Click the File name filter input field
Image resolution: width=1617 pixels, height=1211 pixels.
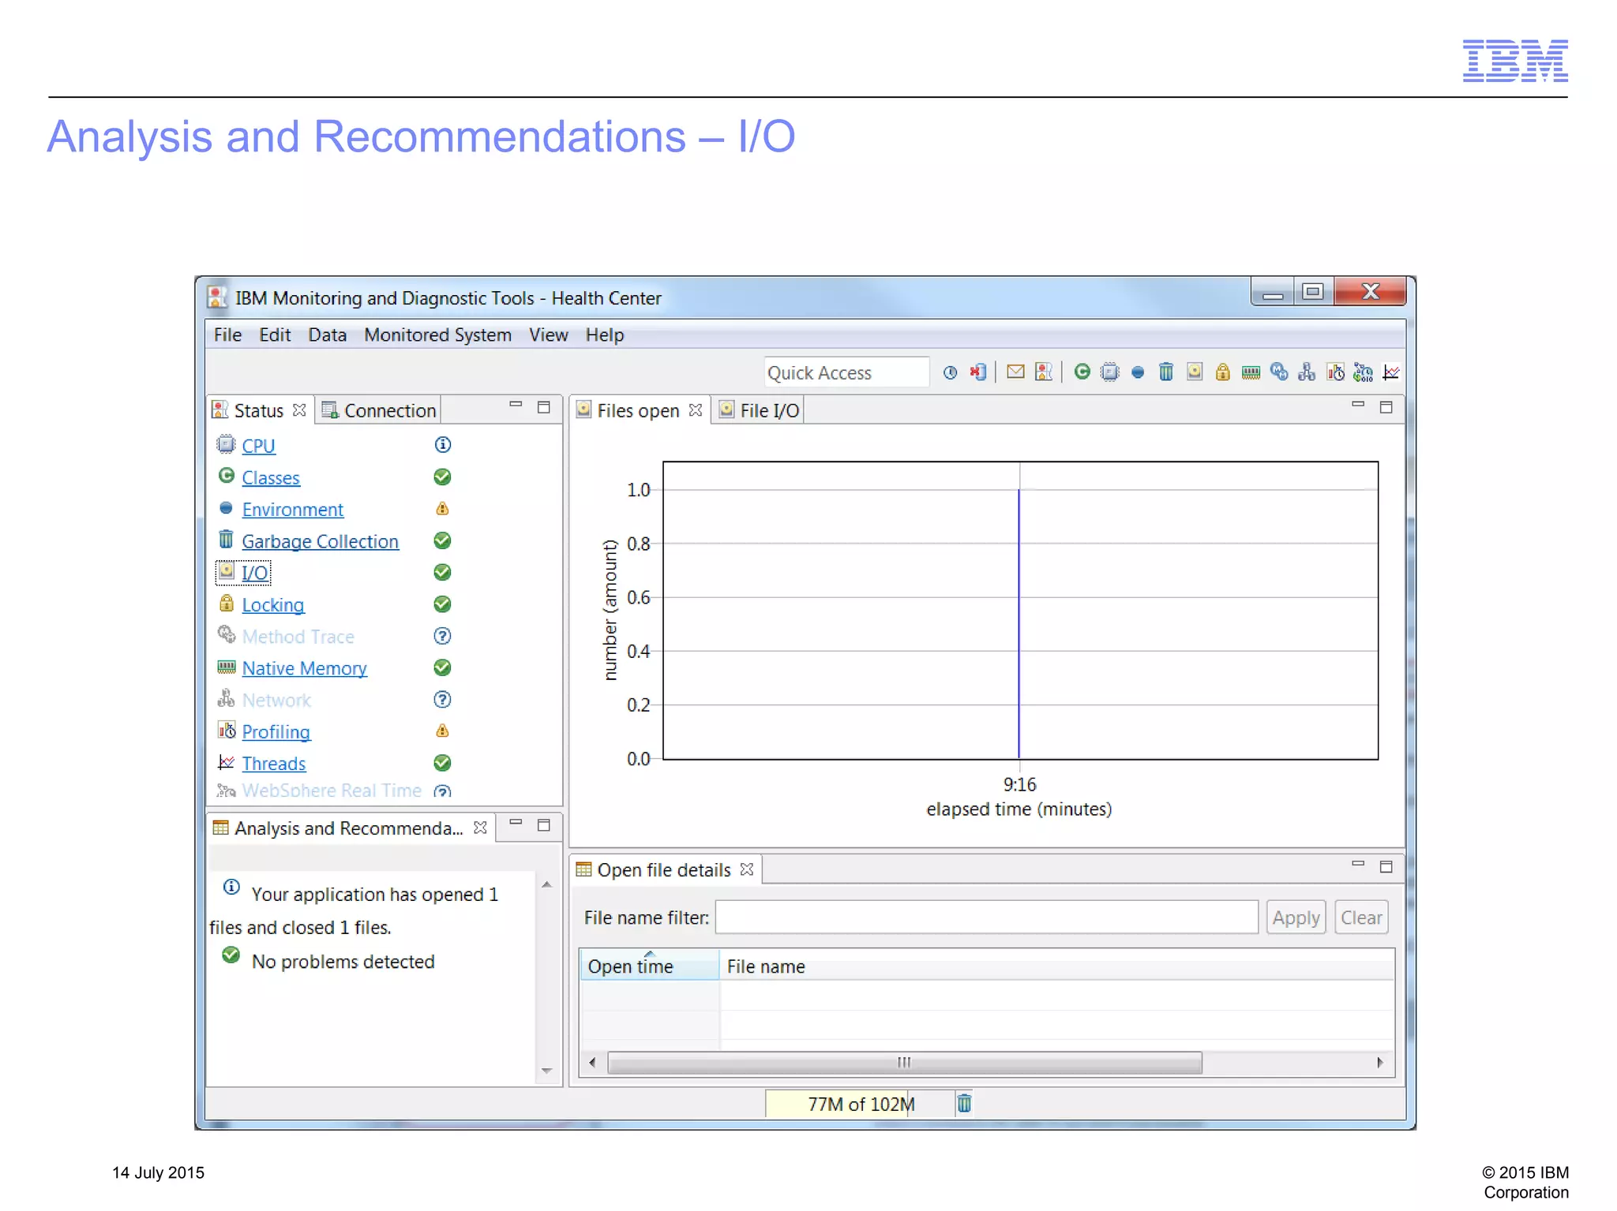[x=986, y=918]
